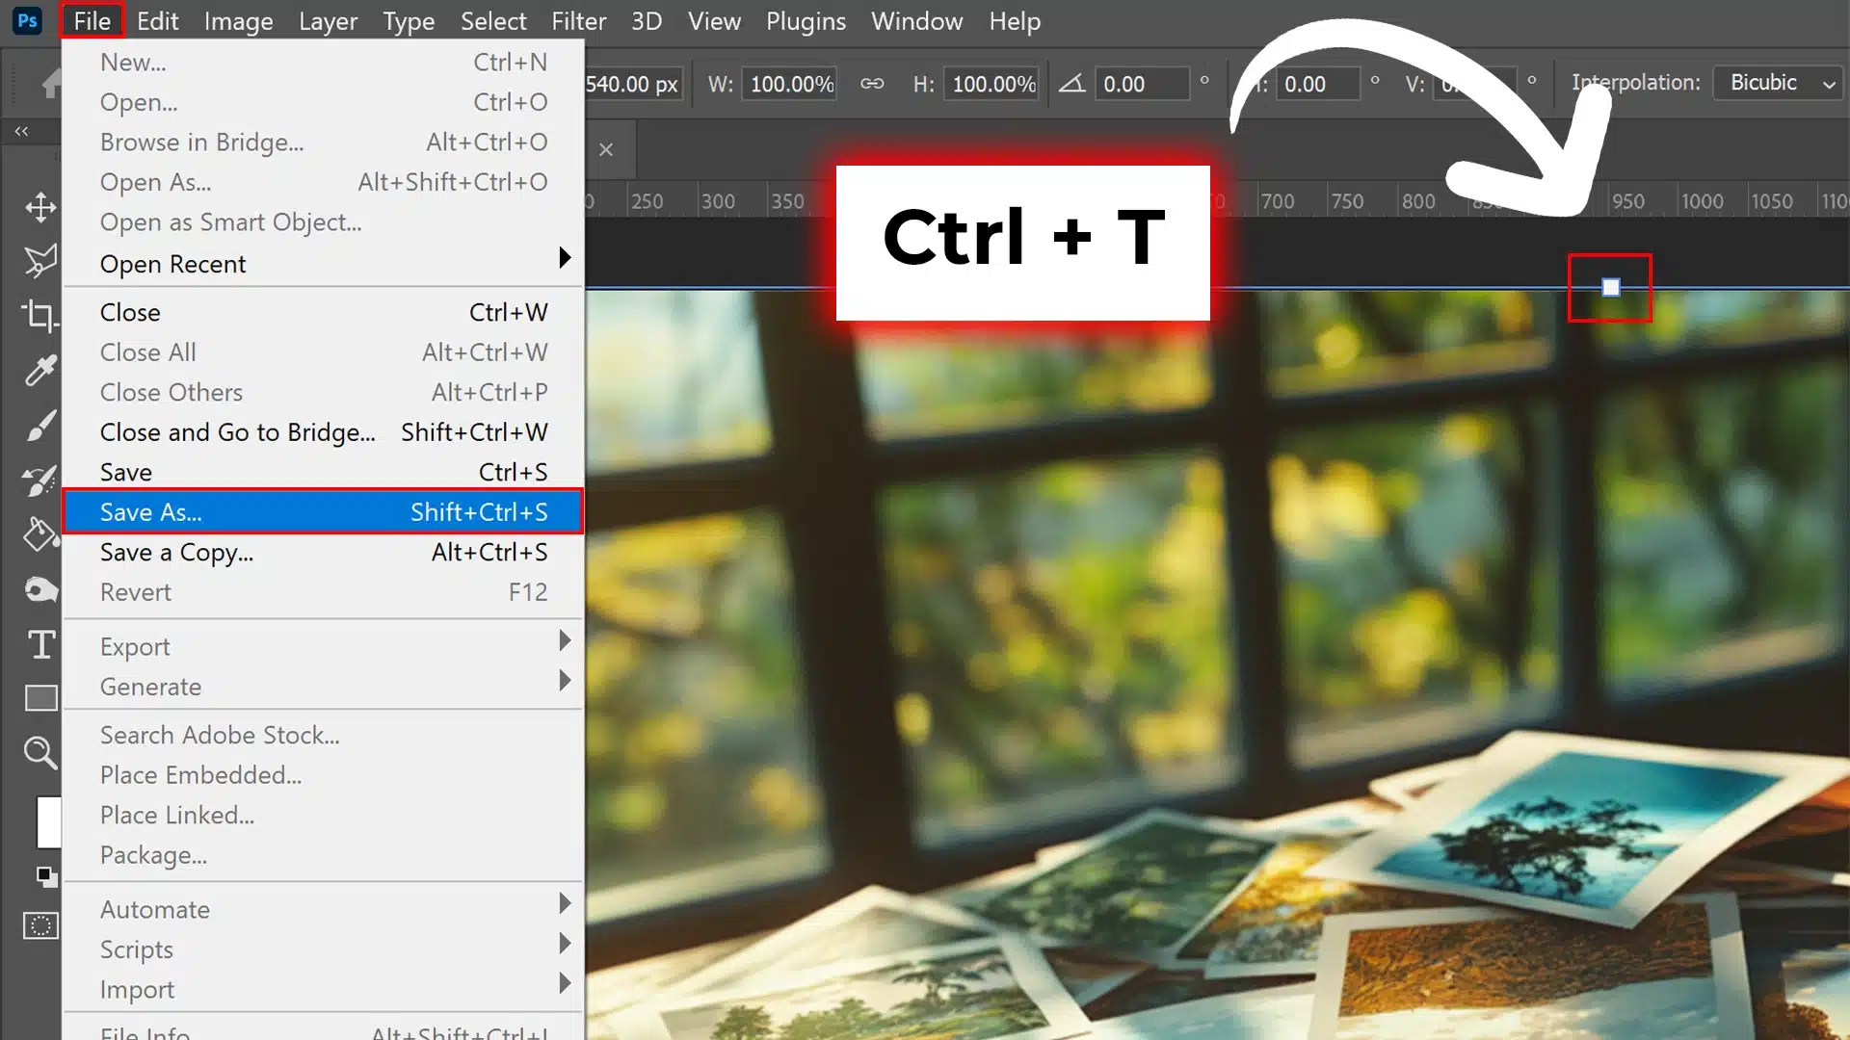This screenshot has width=1850, height=1040.
Task: Click the rotation angle icon
Action: [1071, 84]
